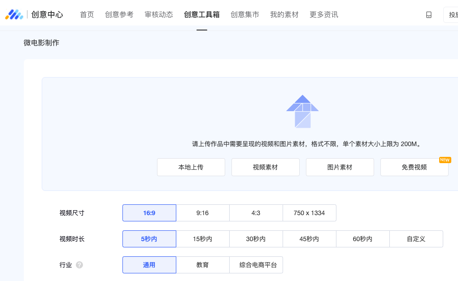Choose 自定义 video duration

pyautogui.click(x=416, y=239)
